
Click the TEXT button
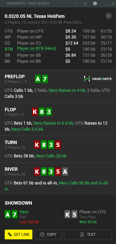coord(88,234)
